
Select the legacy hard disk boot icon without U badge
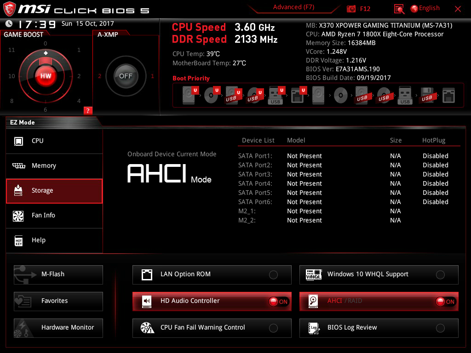pyautogui.click(x=318, y=96)
